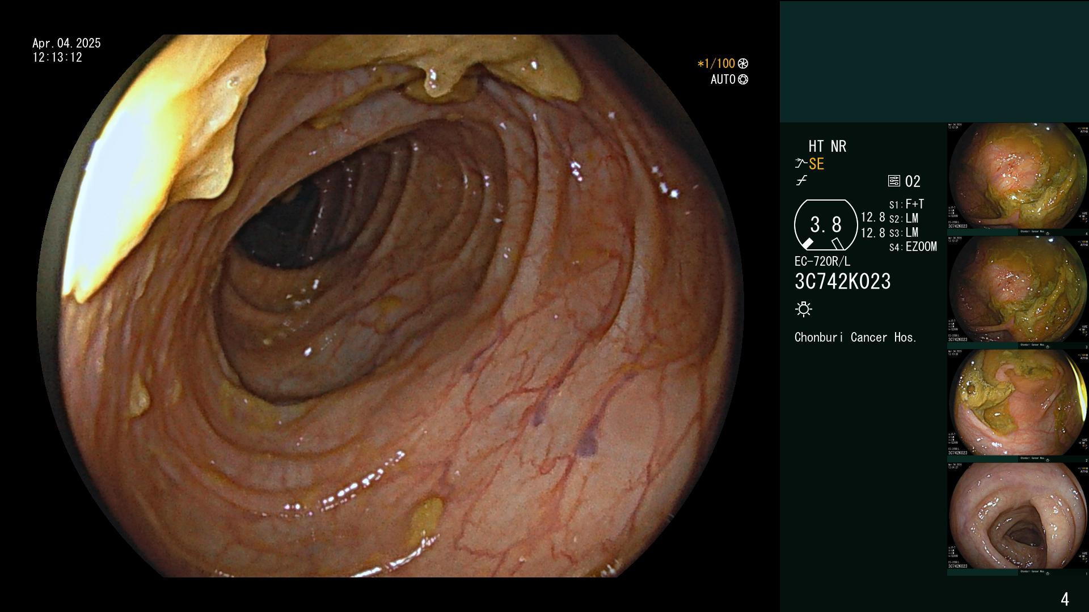
Task: Click the serial number 3C742K023
Action: pyautogui.click(x=843, y=282)
